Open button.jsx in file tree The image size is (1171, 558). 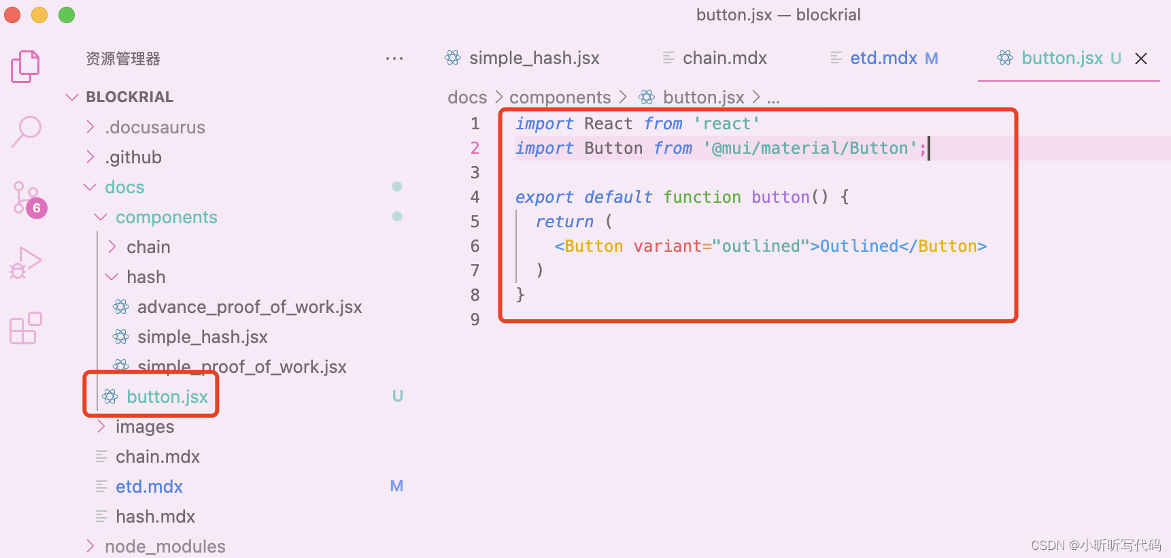pos(167,397)
